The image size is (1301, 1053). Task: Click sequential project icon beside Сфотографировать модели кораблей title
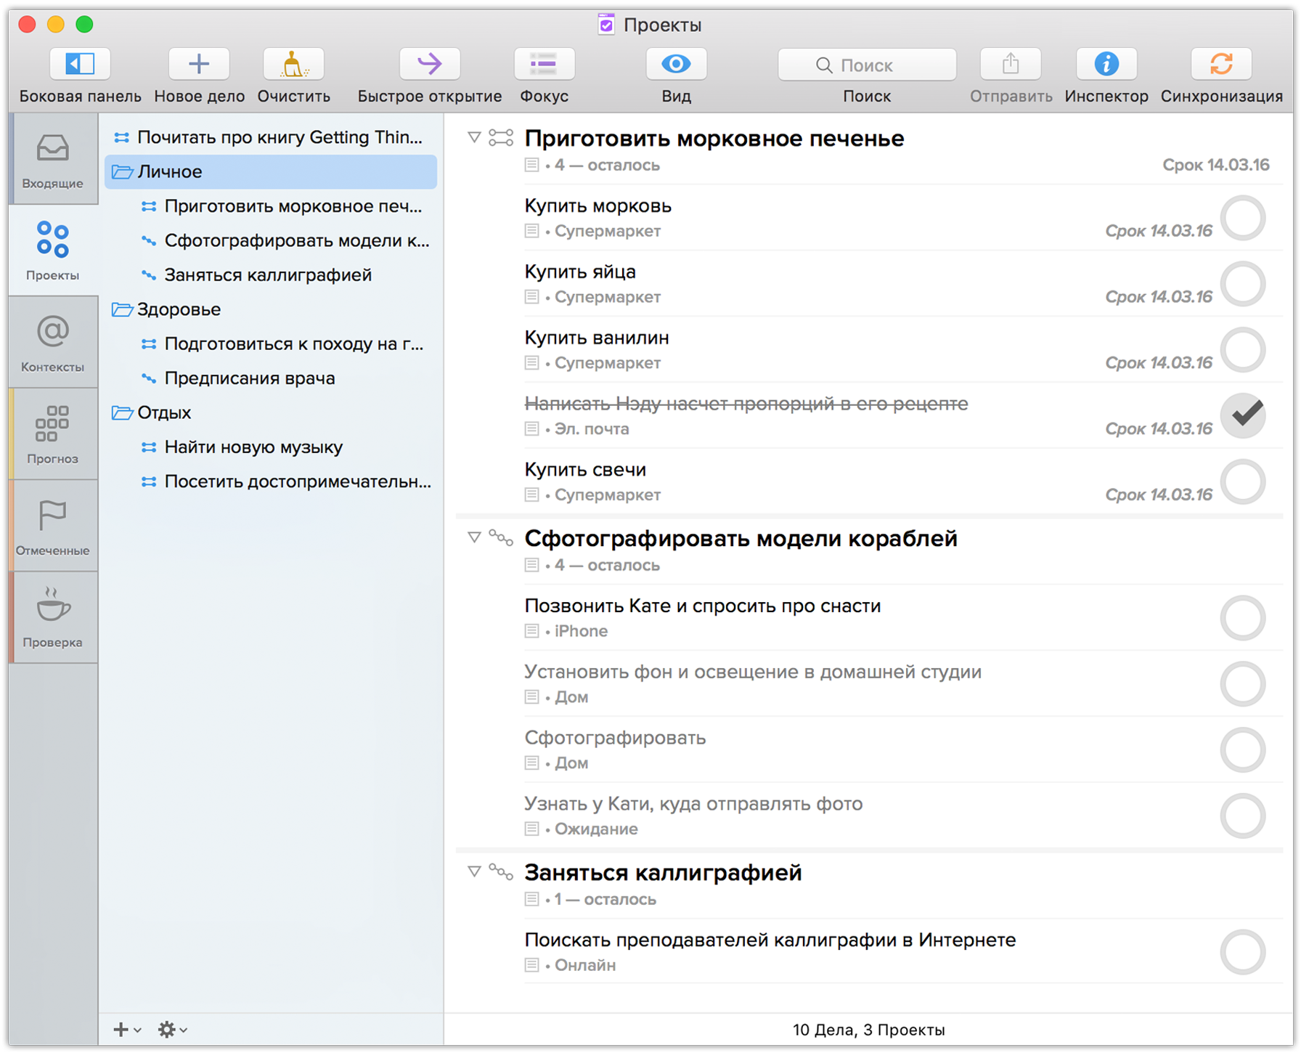[x=501, y=537]
